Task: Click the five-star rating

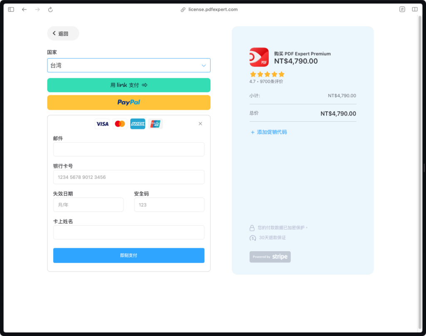Action: pos(267,74)
